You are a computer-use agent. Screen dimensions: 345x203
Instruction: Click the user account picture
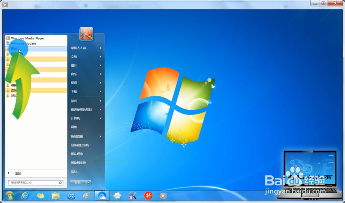pyautogui.click(x=86, y=34)
